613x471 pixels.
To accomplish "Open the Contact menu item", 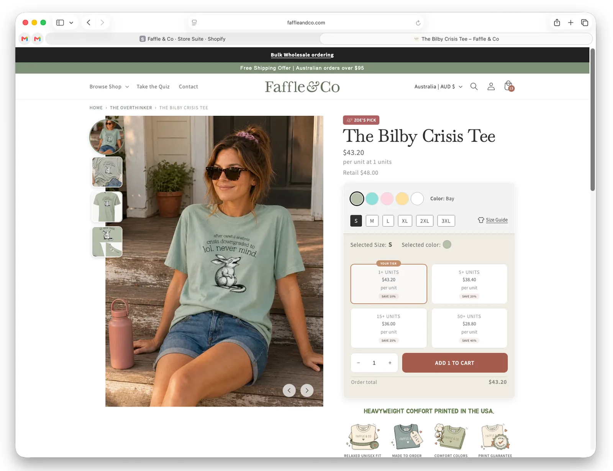I will pyautogui.click(x=188, y=87).
